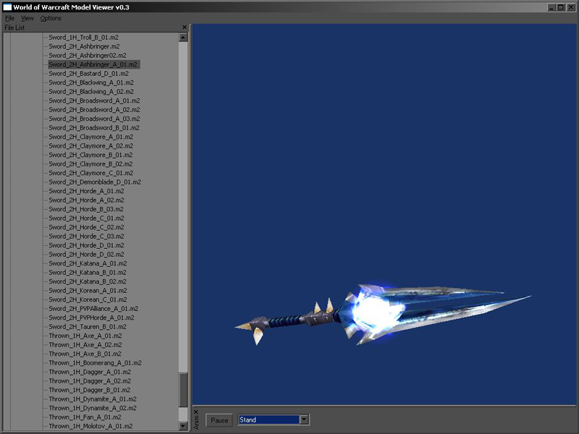Open the Stand animation dropdown arrow
Screen dimensions: 579x434
tap(304, 420)
